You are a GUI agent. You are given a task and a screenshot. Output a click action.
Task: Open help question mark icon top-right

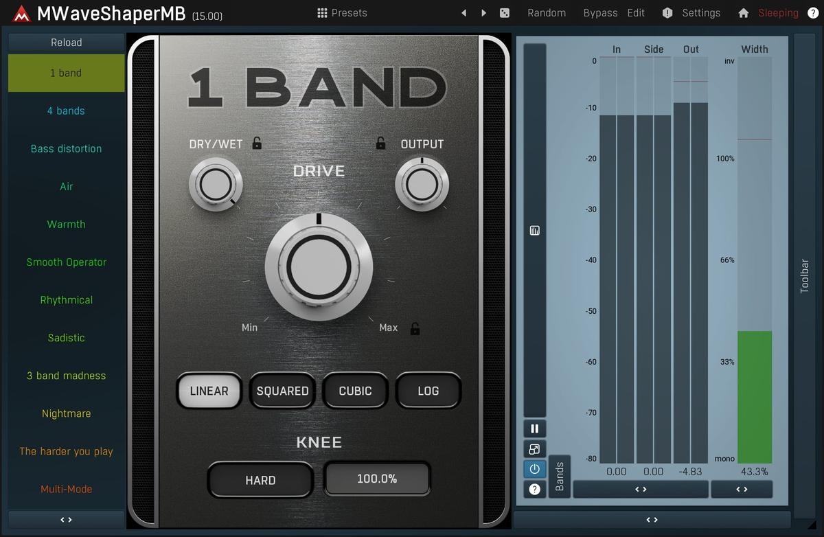point(813,13)
